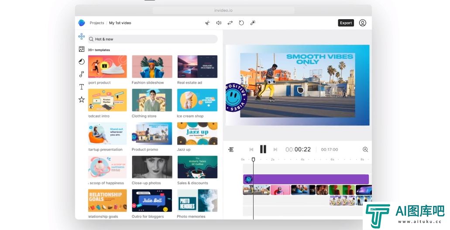Click the Hot & new search field
The width and height of the screenshot is (450, 230).
[153, 39]
